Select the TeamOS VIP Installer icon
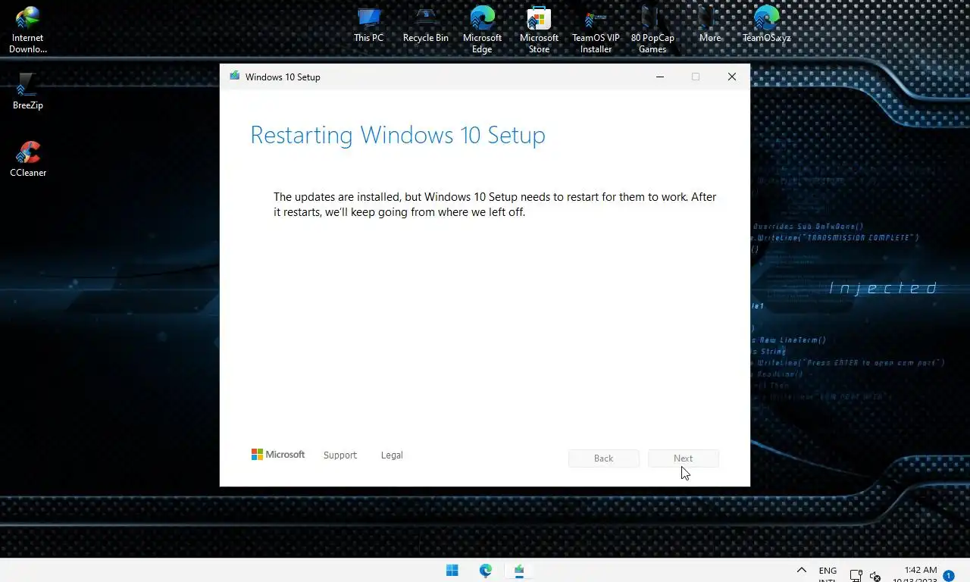Image resolution: width=970 pixels, height=582 pixels. (596, 30)
